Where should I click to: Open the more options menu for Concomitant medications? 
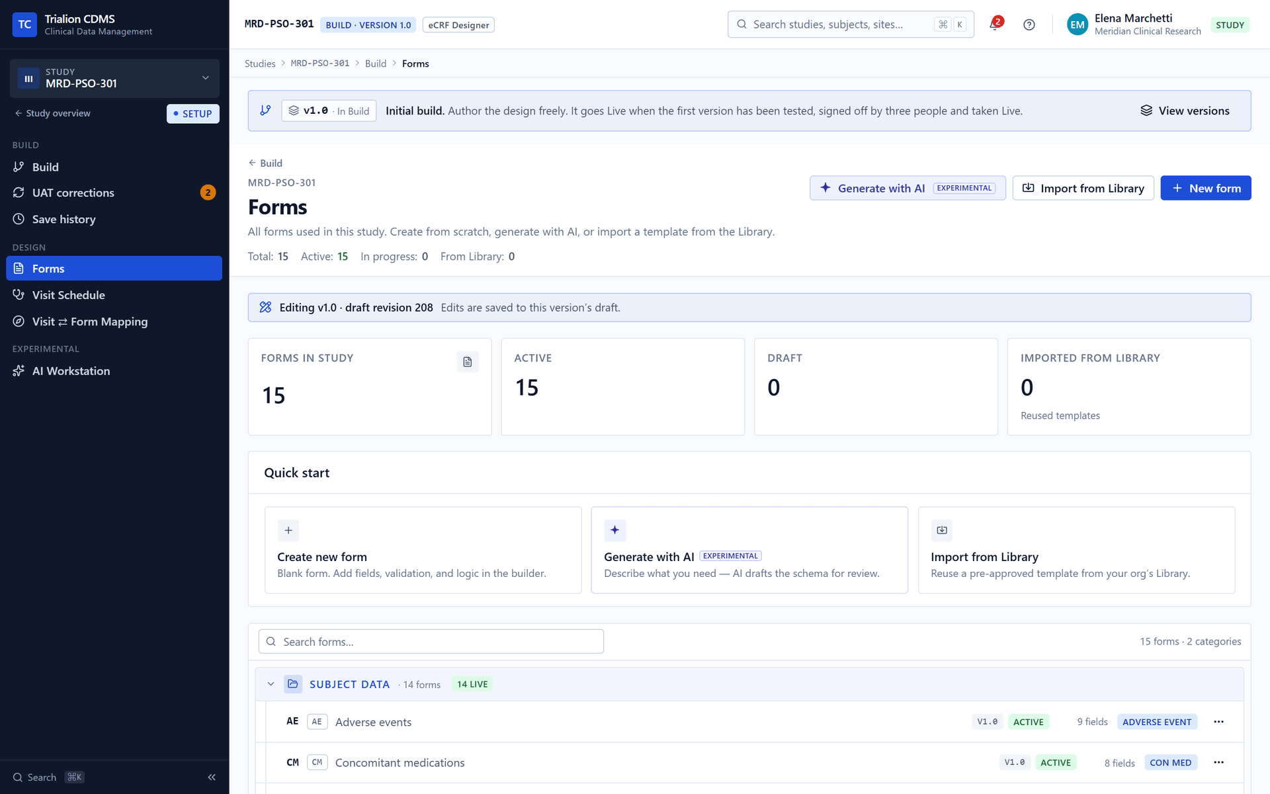[1218, 762]
